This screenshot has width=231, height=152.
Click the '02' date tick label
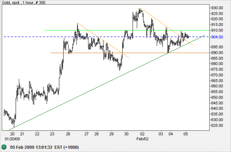pos(142,134)
